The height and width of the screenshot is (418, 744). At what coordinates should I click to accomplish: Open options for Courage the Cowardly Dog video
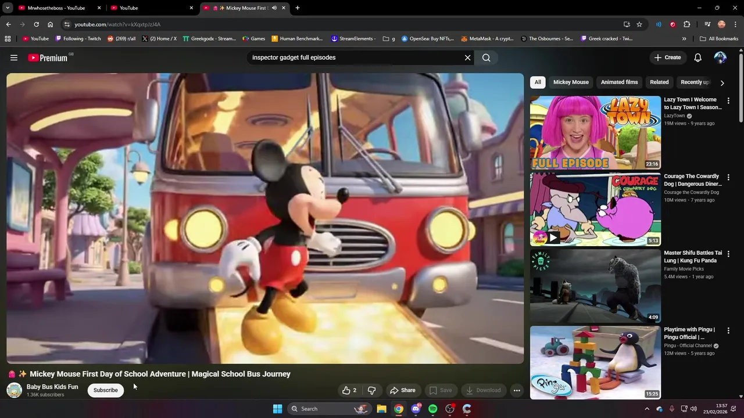coord(728,177)
